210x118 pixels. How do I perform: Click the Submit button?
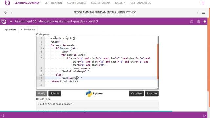[55, 93]
